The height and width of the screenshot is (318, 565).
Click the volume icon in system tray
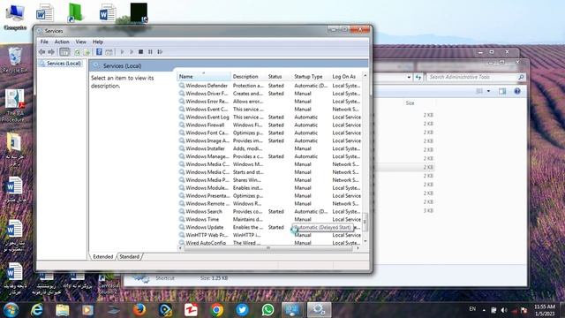tap(504, 310)
